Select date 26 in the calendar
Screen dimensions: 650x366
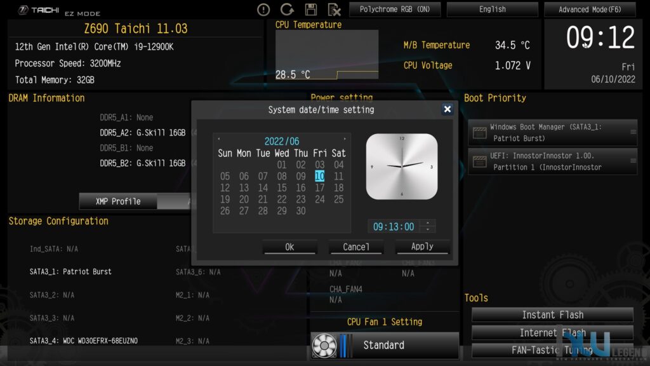[225, 211]
